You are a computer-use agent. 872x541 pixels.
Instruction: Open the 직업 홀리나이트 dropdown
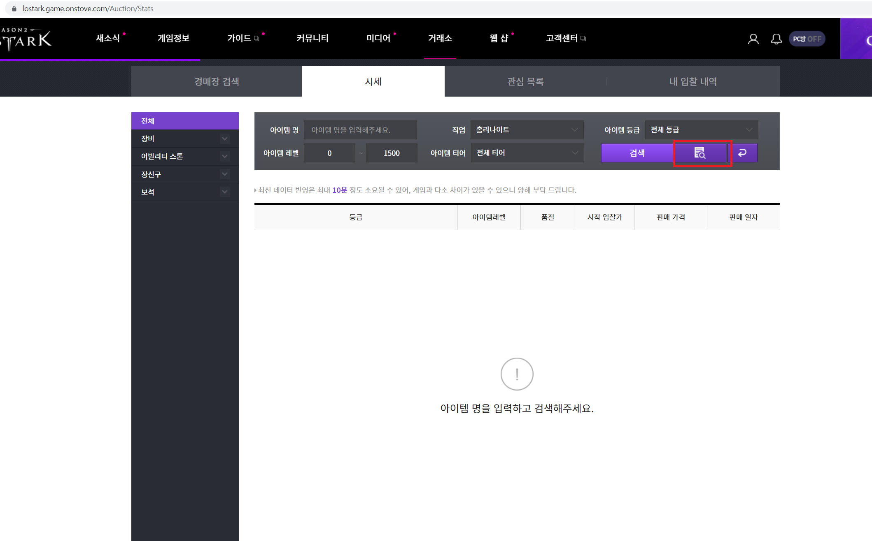pyautogui.click(x=527, y=130)
